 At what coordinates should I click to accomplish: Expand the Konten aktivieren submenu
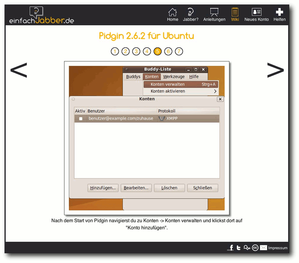(181, 91)
